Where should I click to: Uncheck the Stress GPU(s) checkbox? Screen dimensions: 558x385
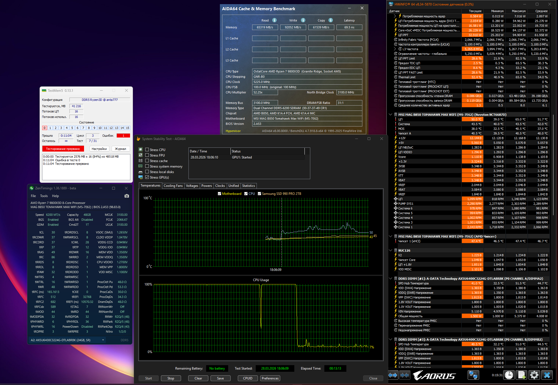[x=147, y=177]
